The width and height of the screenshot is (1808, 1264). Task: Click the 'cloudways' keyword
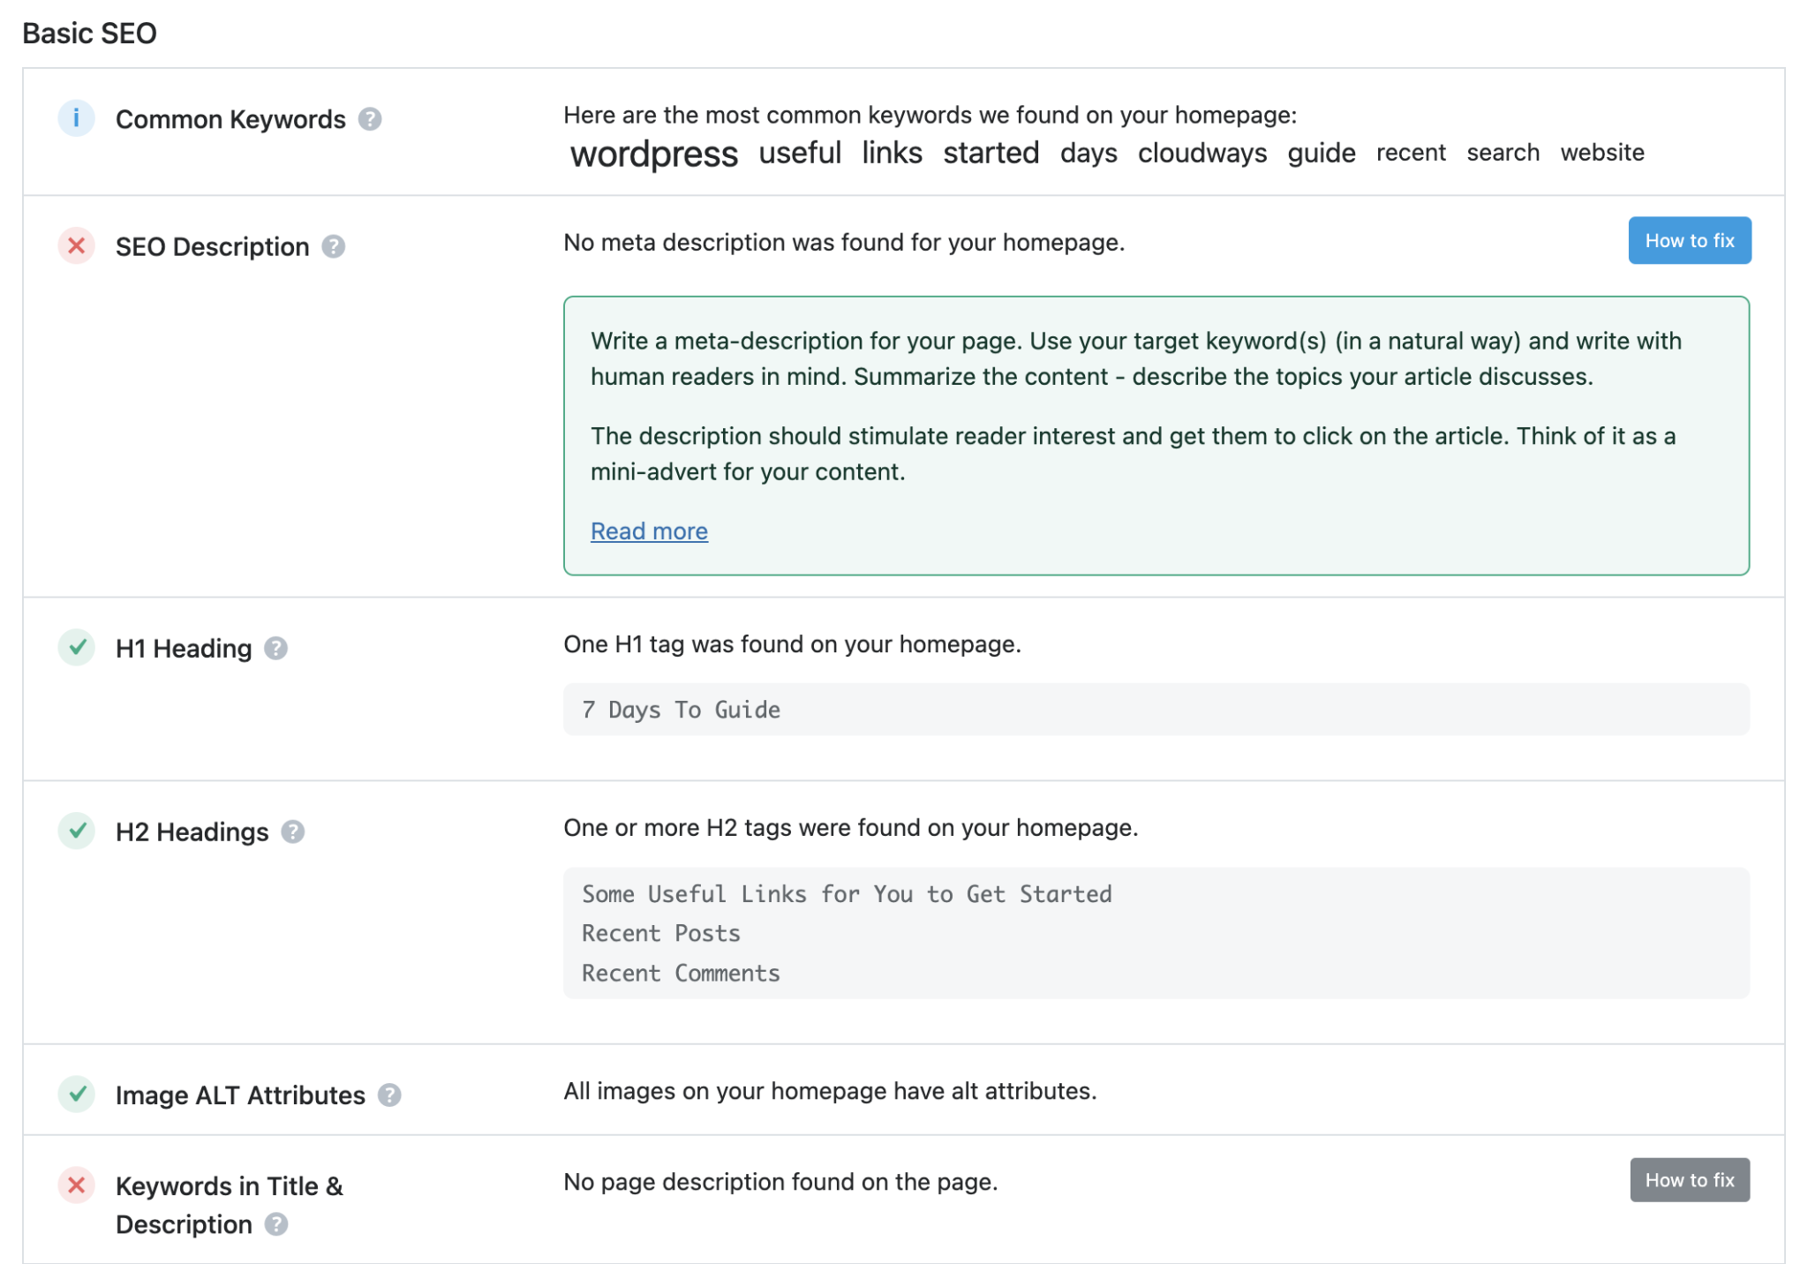click(1202, 154)
